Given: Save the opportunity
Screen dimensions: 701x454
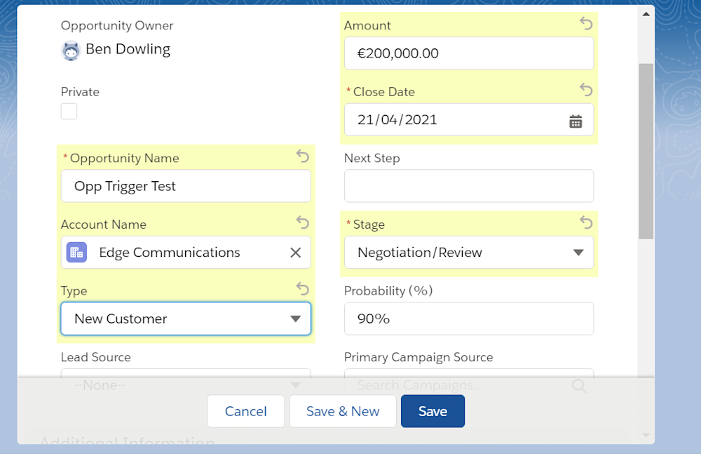Looking at the screenshot, I should click(433, 411).
